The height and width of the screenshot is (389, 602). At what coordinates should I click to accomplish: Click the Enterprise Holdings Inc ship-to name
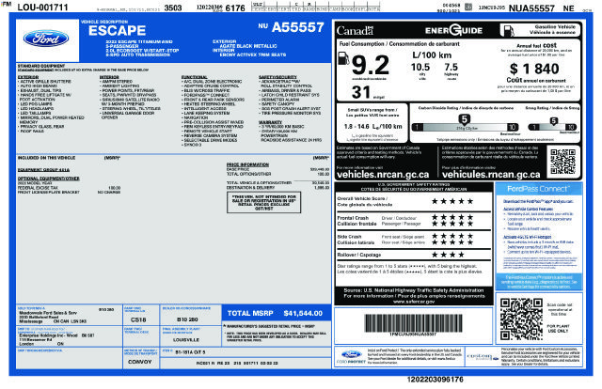tap(48, 335)
